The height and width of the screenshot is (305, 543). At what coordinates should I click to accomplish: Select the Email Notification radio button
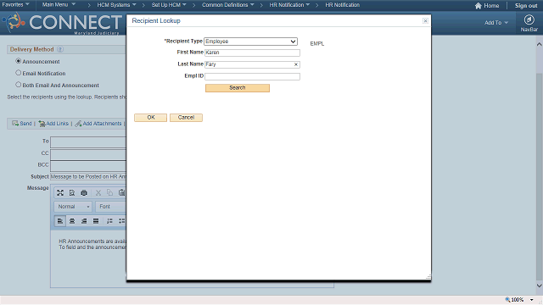[19, 73]
